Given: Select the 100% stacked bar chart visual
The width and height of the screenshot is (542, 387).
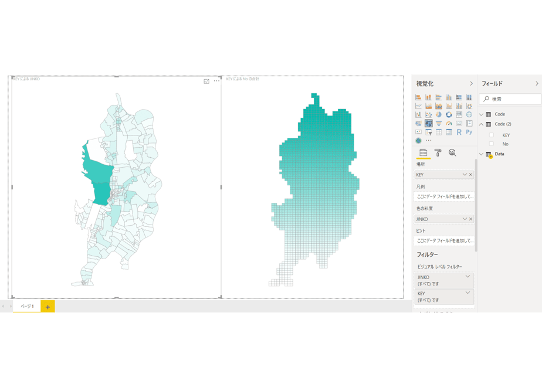Looking at the screenshot, I should [x=459, y=97].
